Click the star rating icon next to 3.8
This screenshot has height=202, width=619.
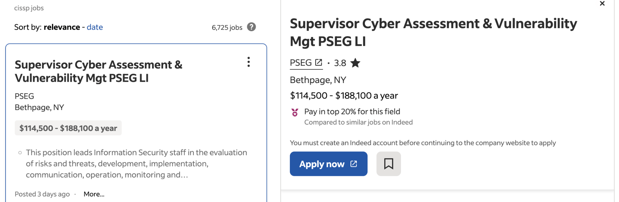click(355, 63)
